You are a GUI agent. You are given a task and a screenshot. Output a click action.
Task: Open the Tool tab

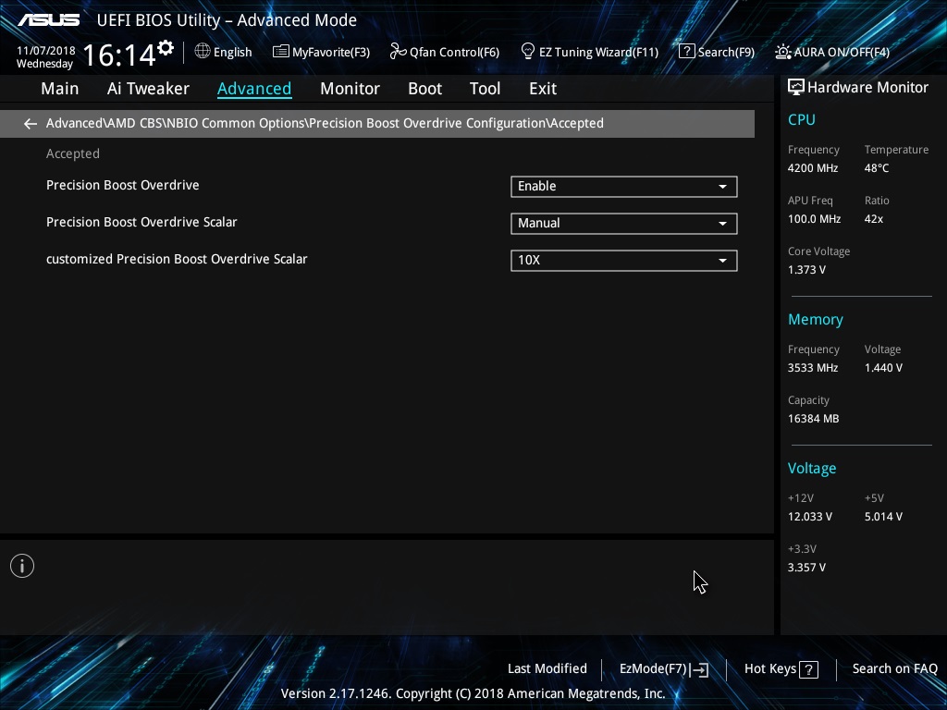[x=485, y=89]
